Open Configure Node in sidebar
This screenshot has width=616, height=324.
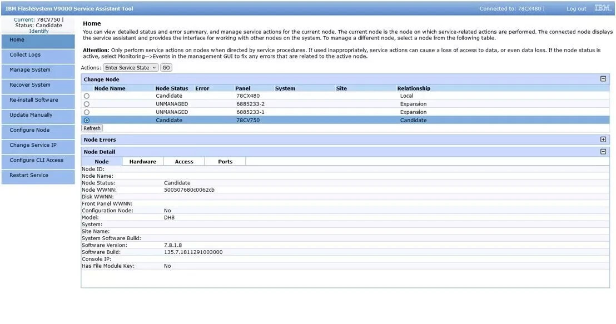(38, 131)
